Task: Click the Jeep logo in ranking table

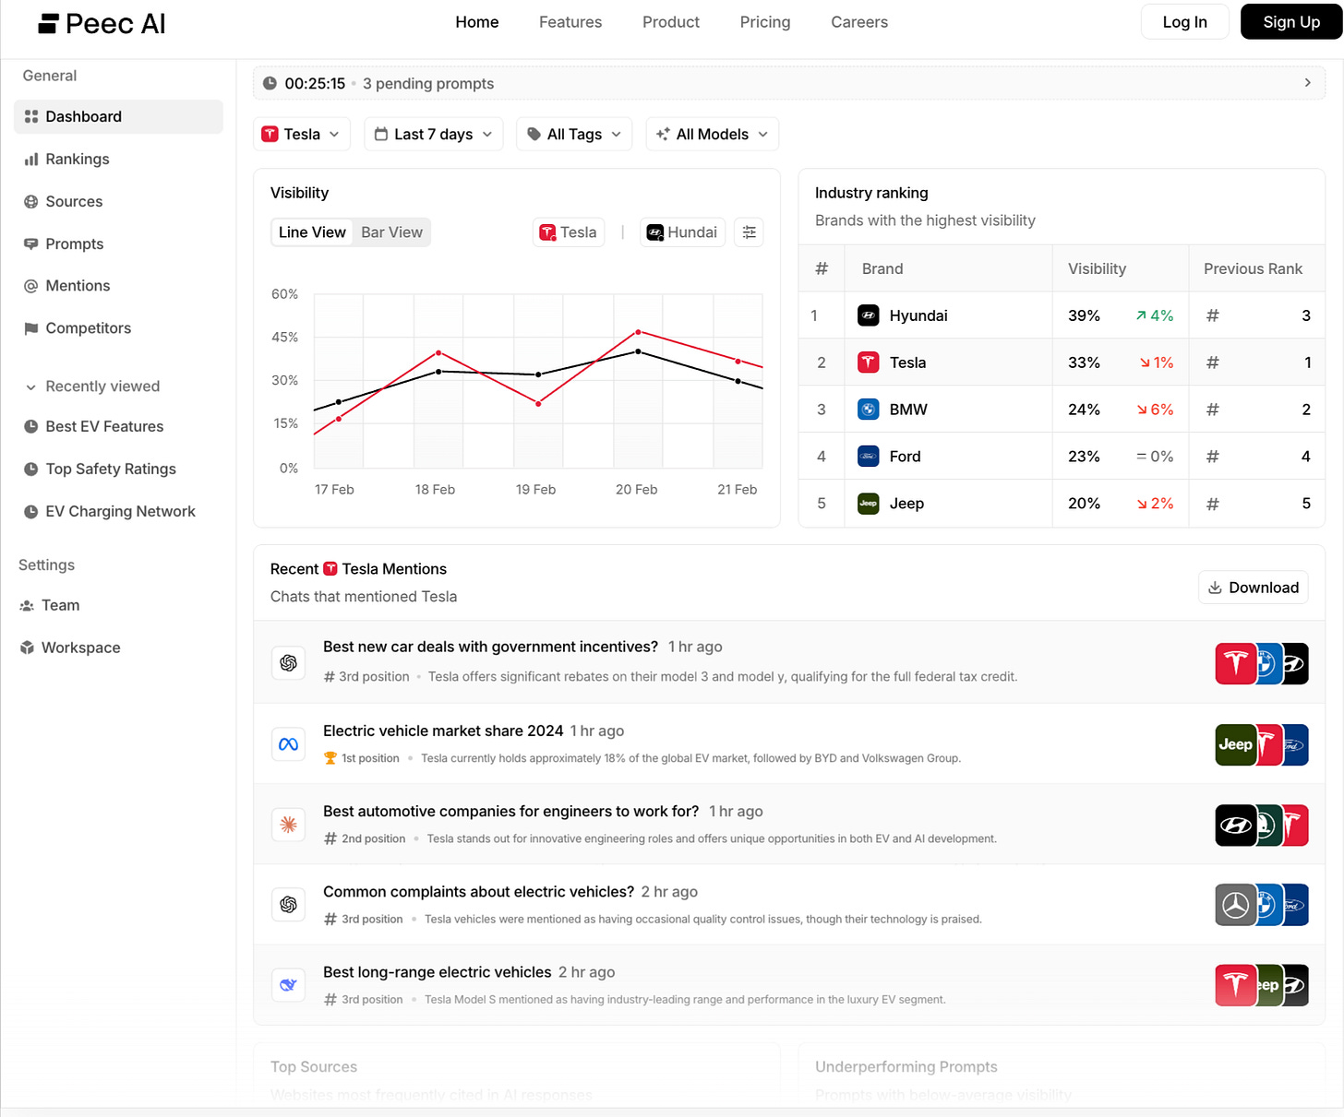Action: point(869,504)
